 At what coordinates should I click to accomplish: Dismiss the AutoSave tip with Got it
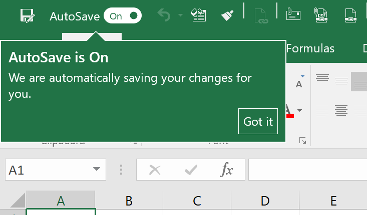(x=258, y=121)
